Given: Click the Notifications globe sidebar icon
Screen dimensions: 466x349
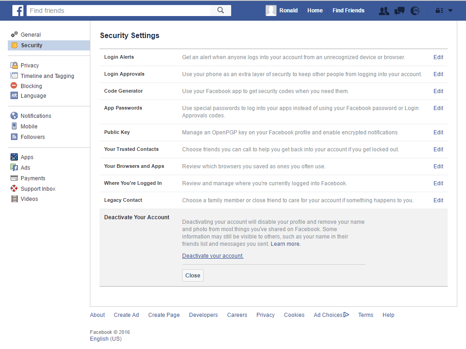Looking at the screenshot, I should click(14, 116).
